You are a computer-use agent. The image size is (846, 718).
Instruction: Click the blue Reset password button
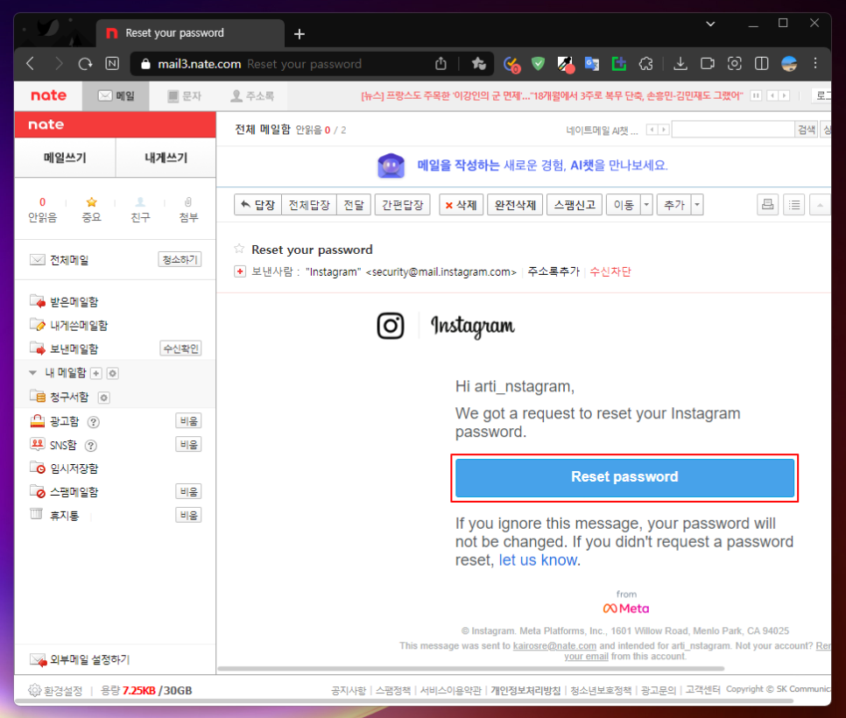[x=624, y=477]
